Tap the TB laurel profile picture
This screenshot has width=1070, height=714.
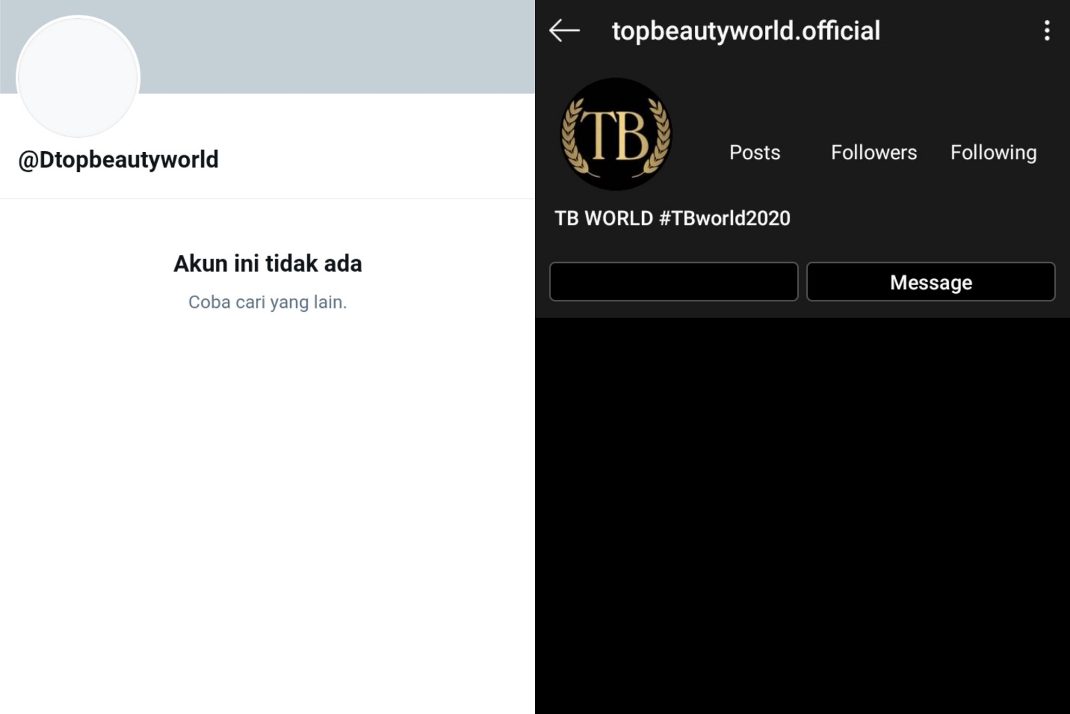pos(615,135)
